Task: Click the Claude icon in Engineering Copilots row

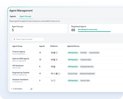Action: (54, 73)
